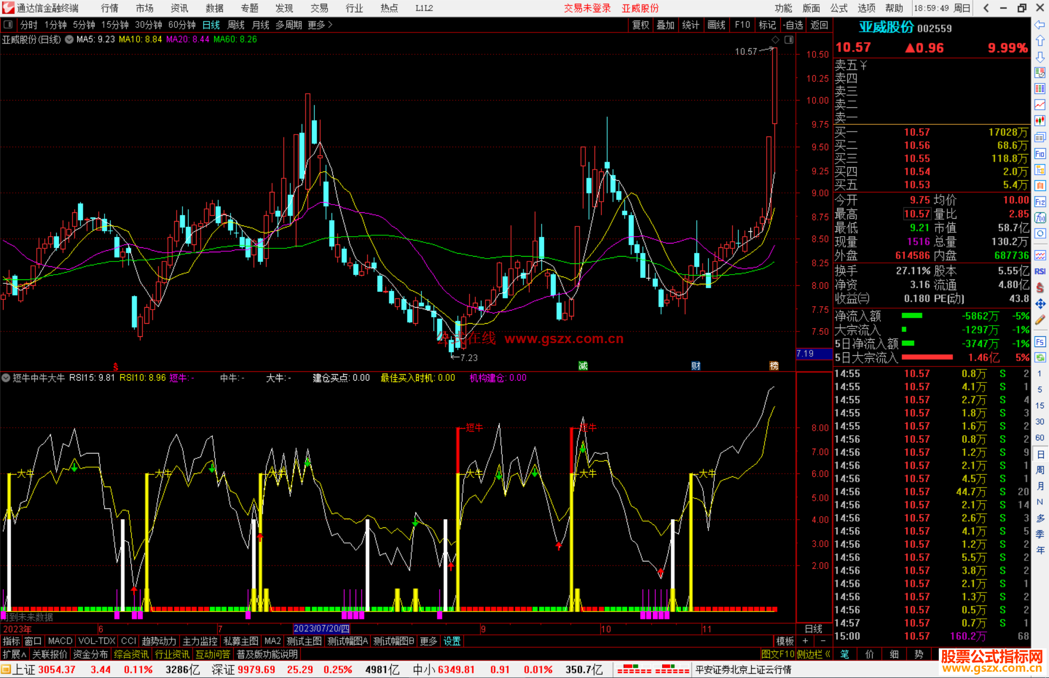Collapse the 侧边栏 sidebar chevron

(828, 654)
